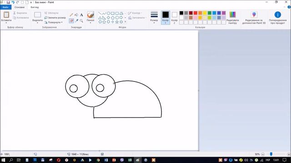Switch to the Home (Основне) tab
The width and height of the screenshot is (291, 163).
pyautogui.click(x=20, y=7)
